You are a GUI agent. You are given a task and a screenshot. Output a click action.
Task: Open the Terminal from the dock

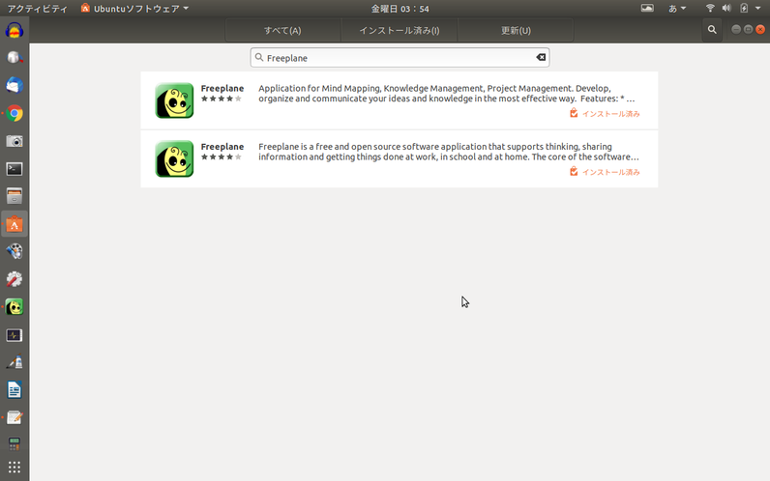15,169
